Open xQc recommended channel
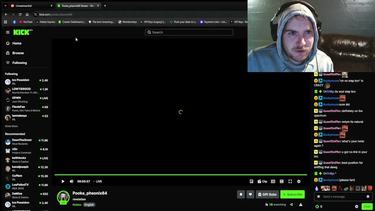 pos(26,151)
